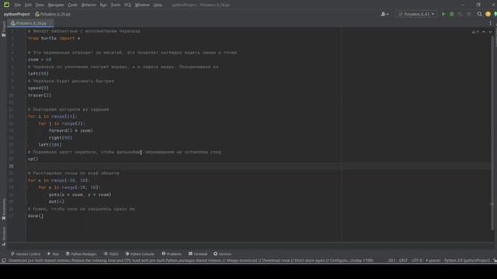Click line number 20 in the gutter
This screenshot has width=497, height=279.
[x=11, y=166]
